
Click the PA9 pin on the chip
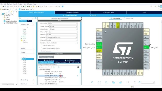(x=146, y=51)
